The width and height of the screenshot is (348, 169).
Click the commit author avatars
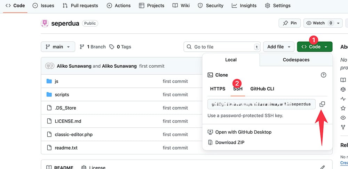point(50,66)
